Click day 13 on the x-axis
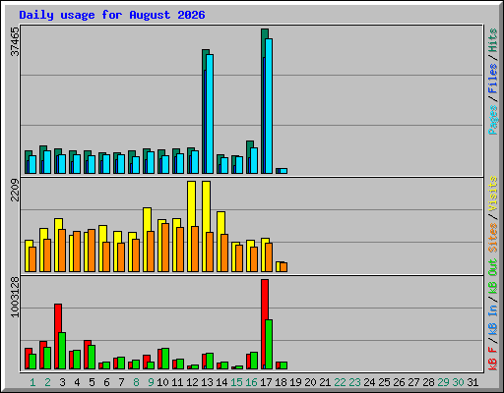 (207, 382)
